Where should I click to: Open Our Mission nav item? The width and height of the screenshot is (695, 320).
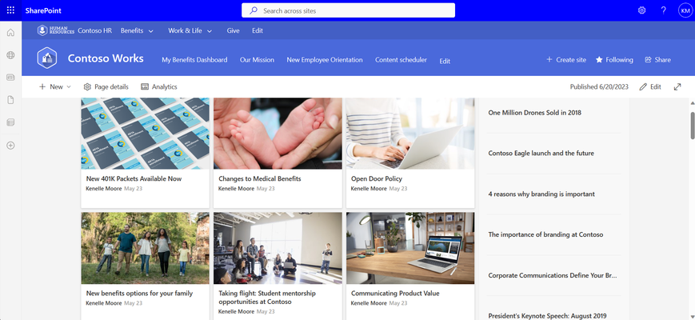257,59
